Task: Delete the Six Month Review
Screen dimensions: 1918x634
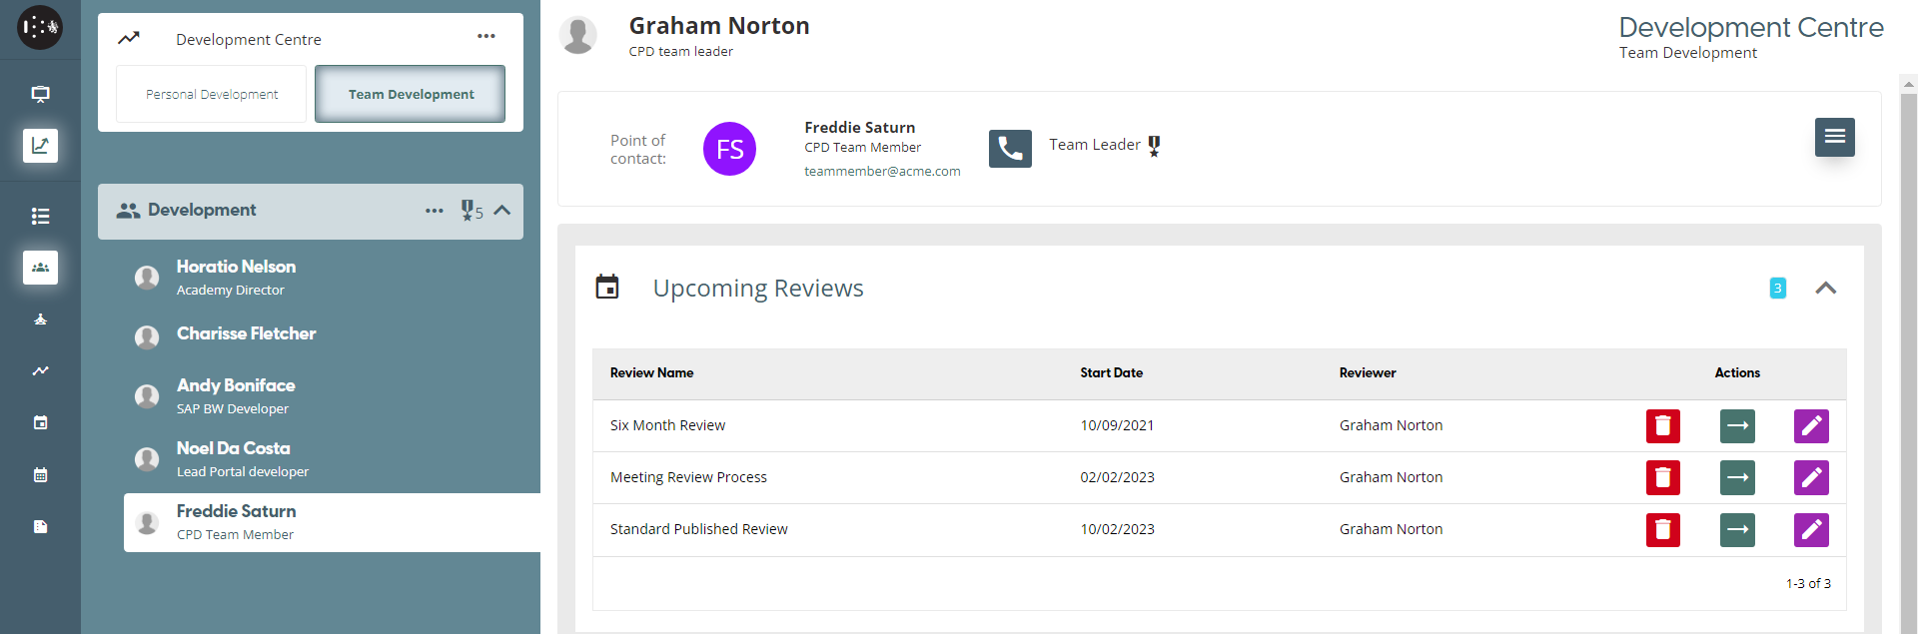Action: 1662,426
